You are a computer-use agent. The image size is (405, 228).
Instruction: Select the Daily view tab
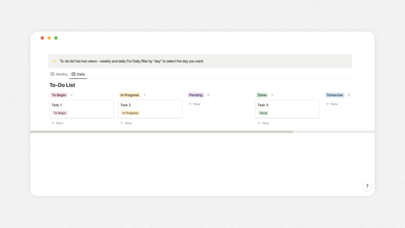[x=81, y=74]
